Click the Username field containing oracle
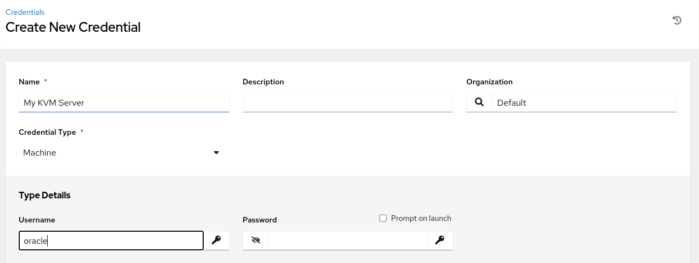Screen dimensions: 699x263 111,240
